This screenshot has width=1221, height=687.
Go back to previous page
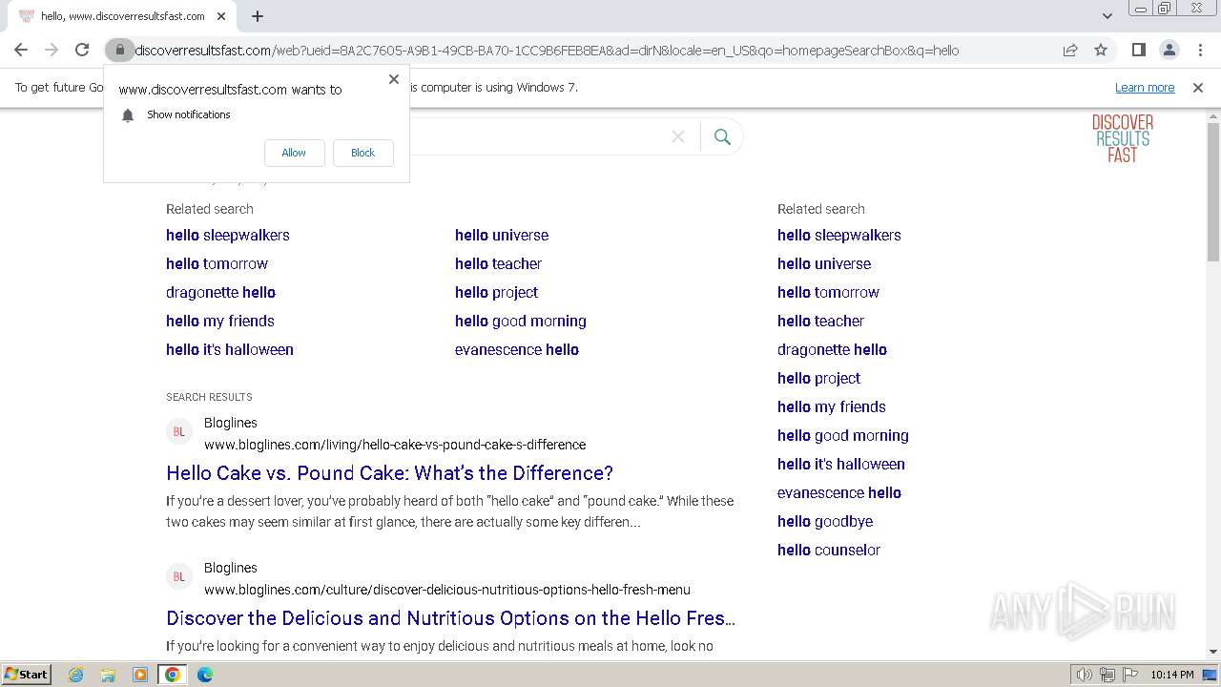(21, 50)
